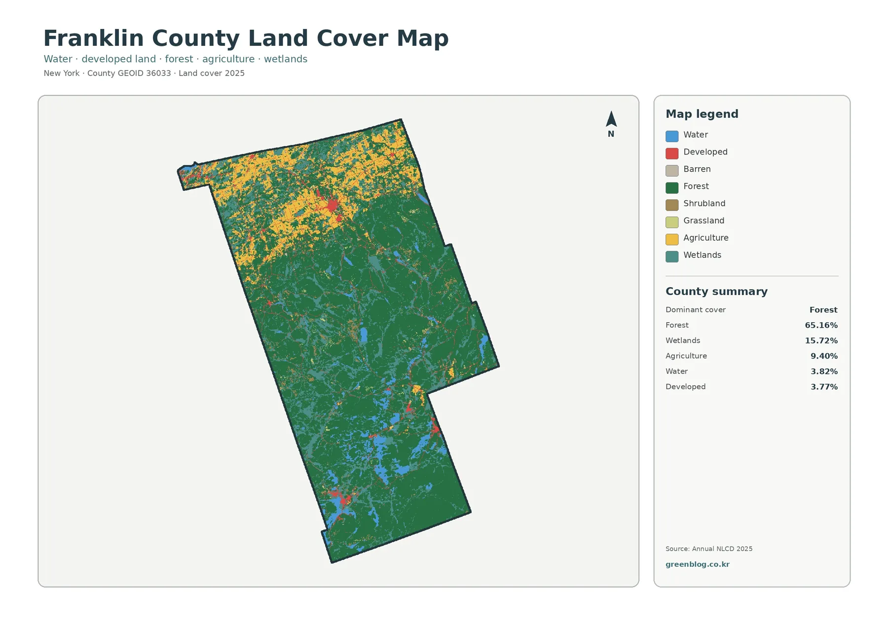Click the 'New York · County GEOID 36033' line
The width and height of the screenshot is (888, 628).
[144, 73]
